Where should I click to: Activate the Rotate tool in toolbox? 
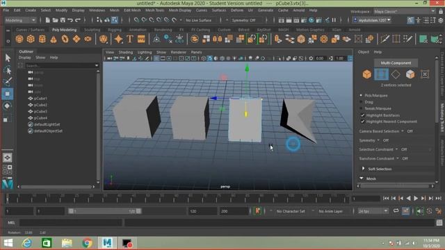pyautogui.click(x=8, y=106)
